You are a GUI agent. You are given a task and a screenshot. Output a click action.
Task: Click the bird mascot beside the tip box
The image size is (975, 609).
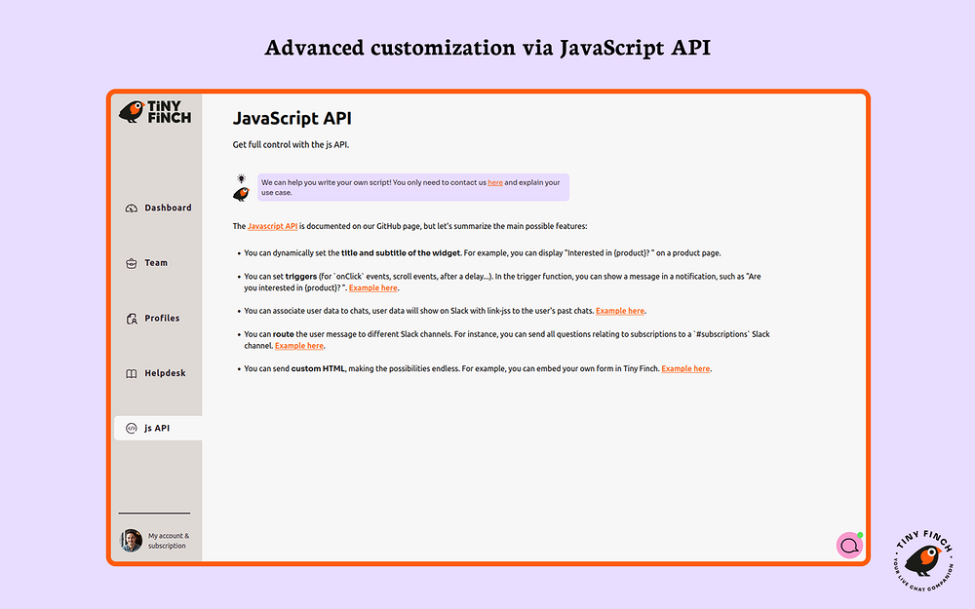tap(241, 194)
